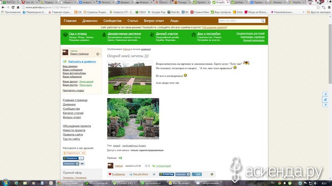Click the browser reload icon

point(13,8)
